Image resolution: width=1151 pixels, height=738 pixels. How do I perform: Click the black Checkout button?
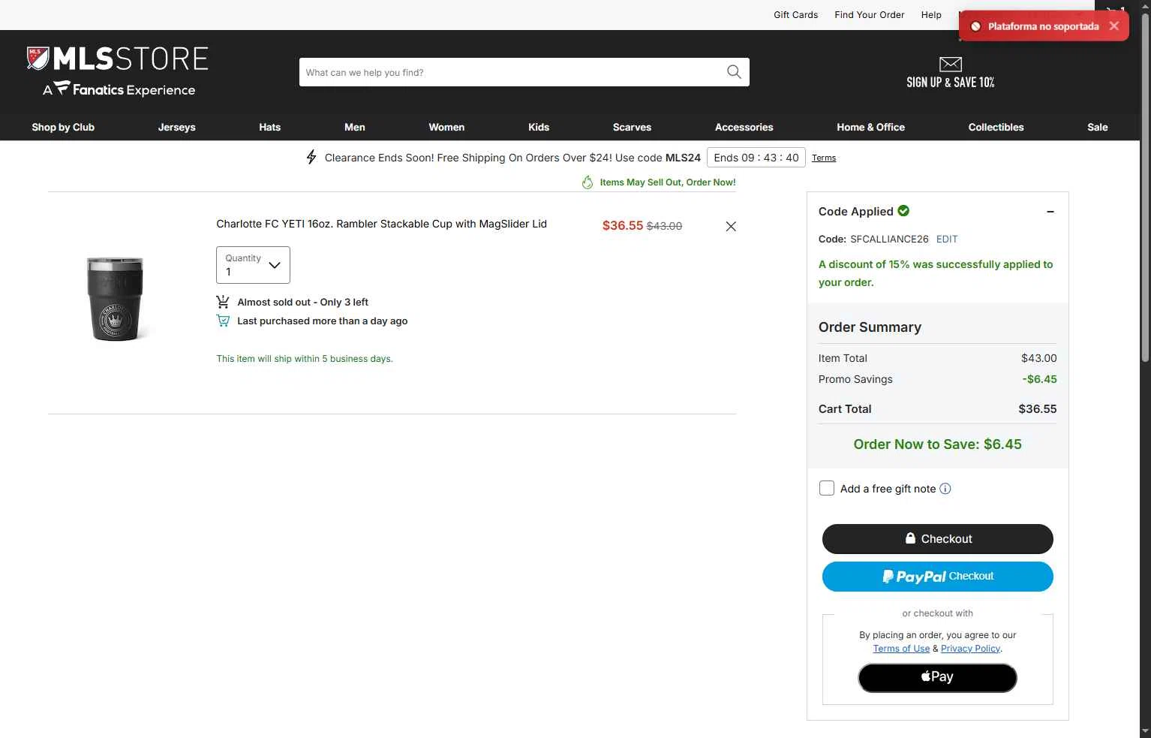pyautogui.click(x=938, y=539)
